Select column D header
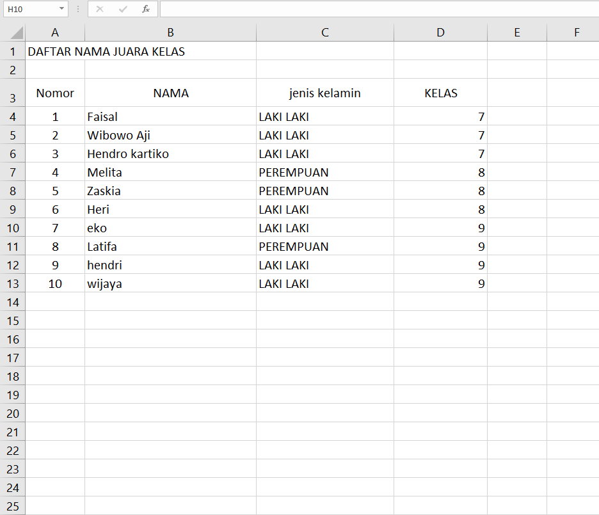 (440, 33)
